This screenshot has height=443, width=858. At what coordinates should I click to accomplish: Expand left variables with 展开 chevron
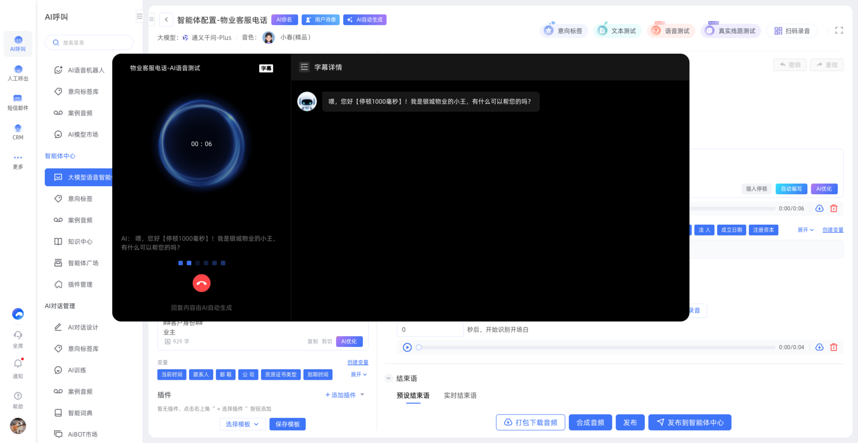tap(359, 375)
